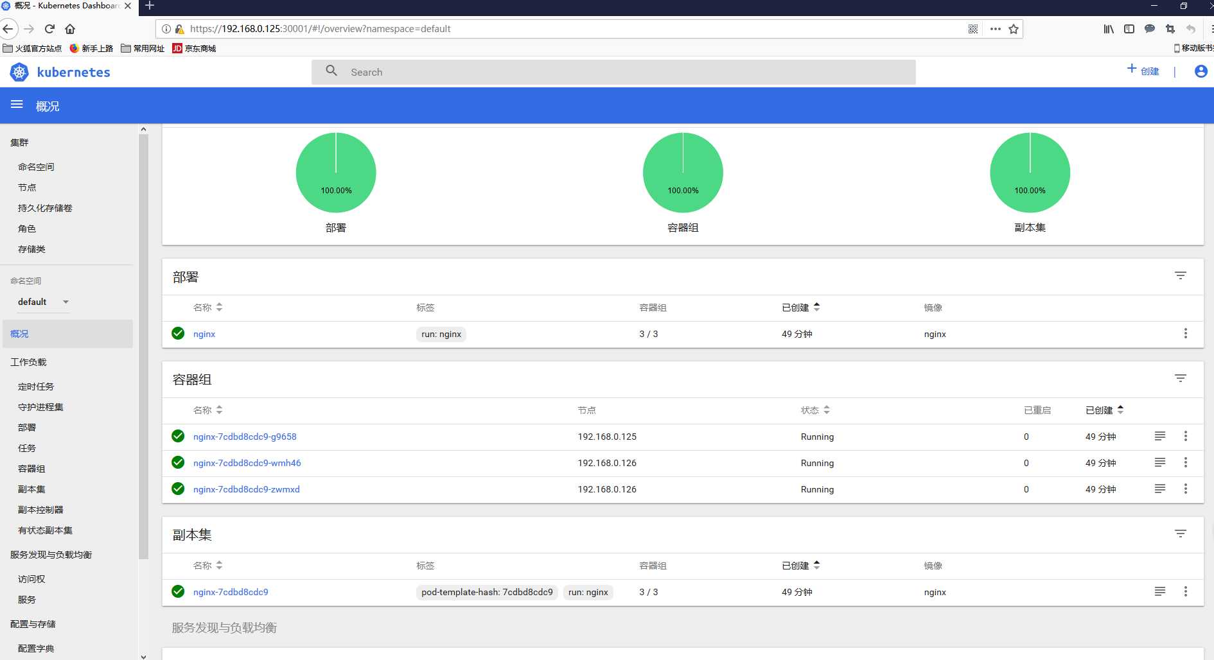1214x660 pixels.
Task: Sort pods by 名称 column
Action: [207, 410]
